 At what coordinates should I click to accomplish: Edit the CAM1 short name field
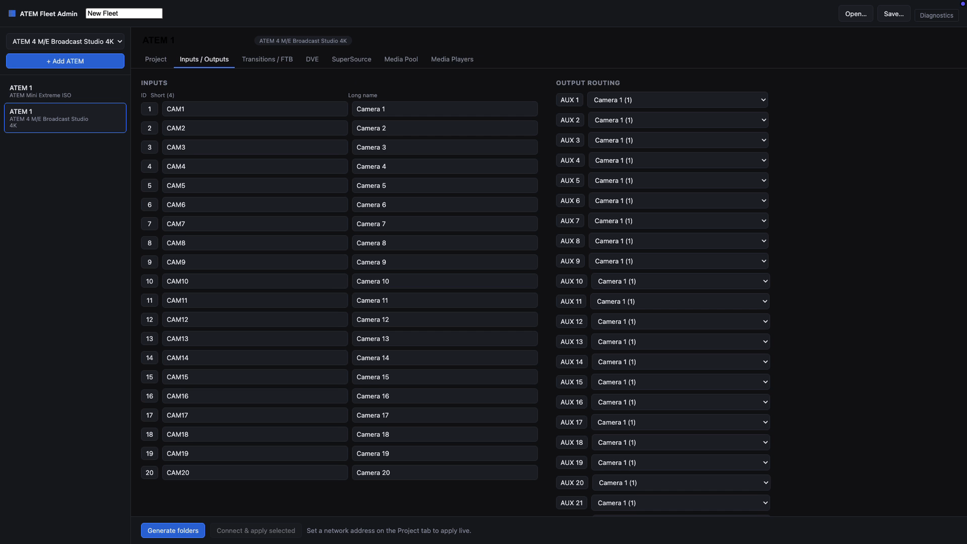254,109
